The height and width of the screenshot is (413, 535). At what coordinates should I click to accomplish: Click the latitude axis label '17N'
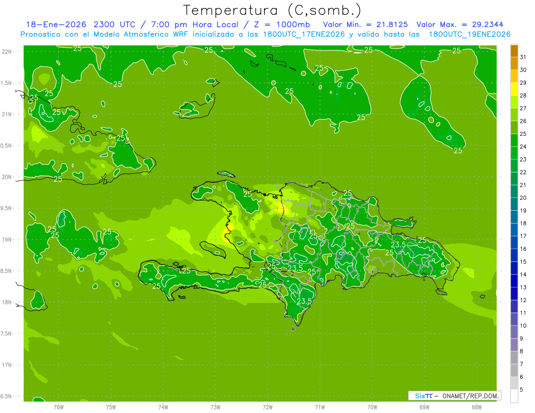pyautogui.click(x=7, y=365)
